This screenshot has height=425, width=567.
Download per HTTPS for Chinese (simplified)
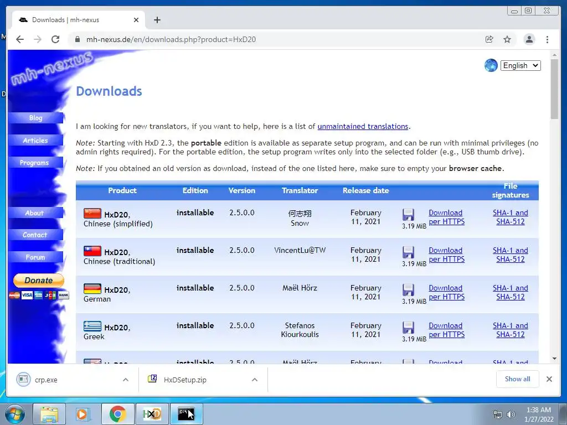click(447, 217)
